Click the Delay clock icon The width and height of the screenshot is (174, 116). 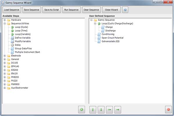point(12,45)
